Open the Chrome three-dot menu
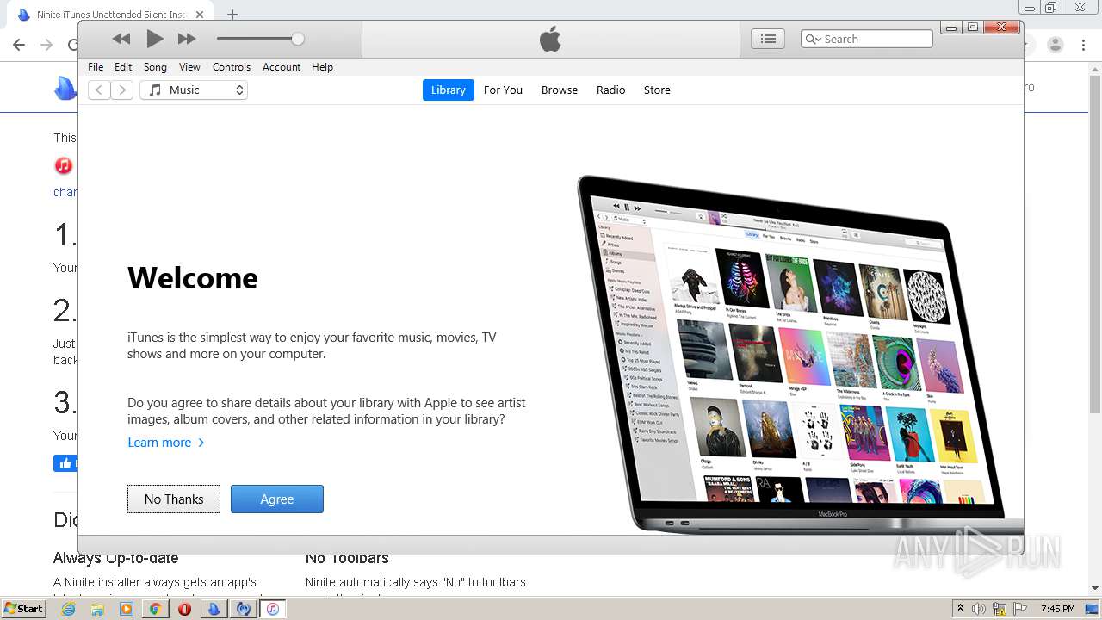1102x620 pixels. click(1083, 45)
